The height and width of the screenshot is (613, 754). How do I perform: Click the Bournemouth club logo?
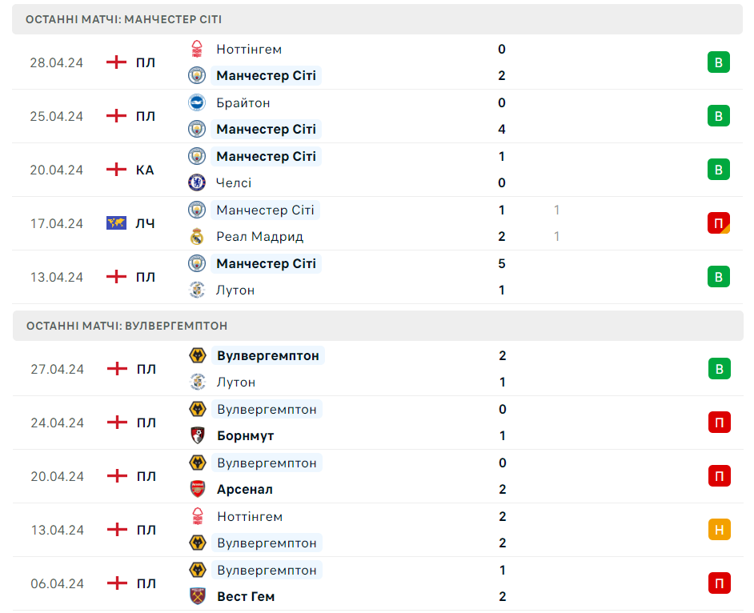tap(198, 435)
